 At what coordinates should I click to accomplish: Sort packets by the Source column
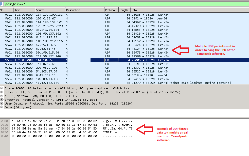pyautogui.click(x=49, y=10)
